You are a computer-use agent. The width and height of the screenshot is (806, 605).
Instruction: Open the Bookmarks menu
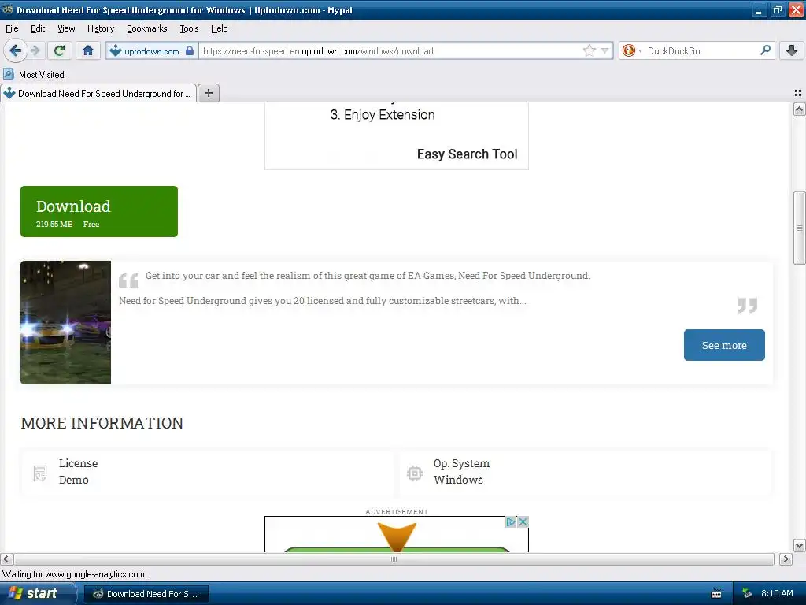147,28
